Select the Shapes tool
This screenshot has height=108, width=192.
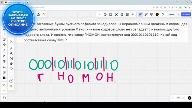click(4, 45)
